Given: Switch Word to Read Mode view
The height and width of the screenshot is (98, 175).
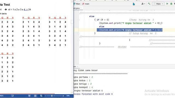Looking at the screenshot, I should click(x=29, y=96).
